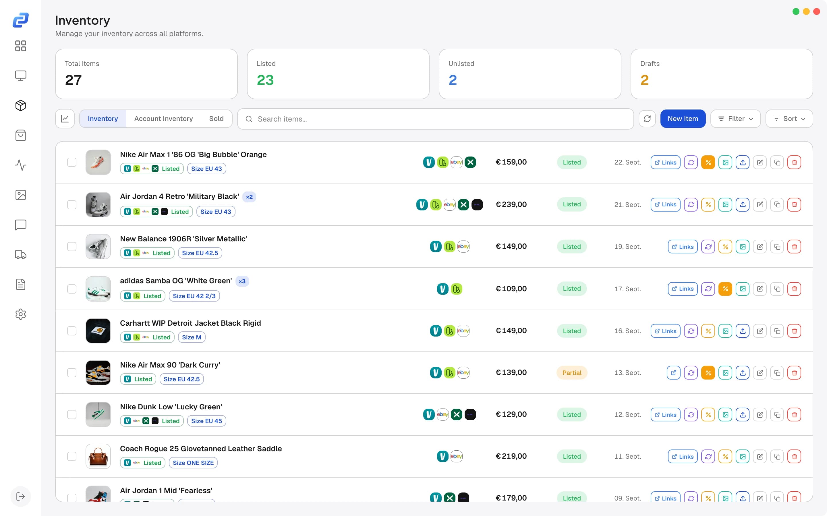
Task: Tick the Nike Dunk Low 'Lucky Green' checkbox
Action: tap(72, 415)
